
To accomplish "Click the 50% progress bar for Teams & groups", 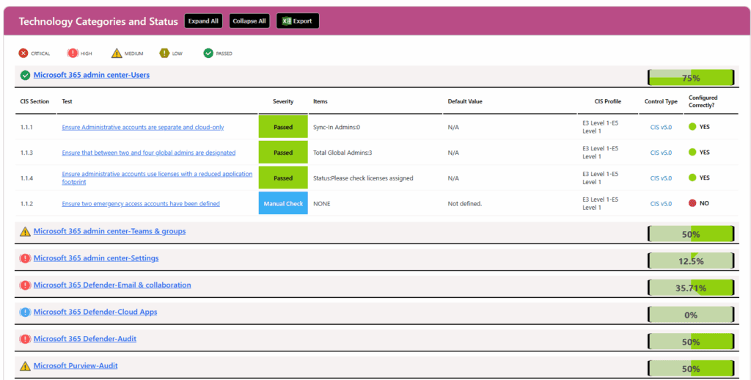I will click(691, 234).
